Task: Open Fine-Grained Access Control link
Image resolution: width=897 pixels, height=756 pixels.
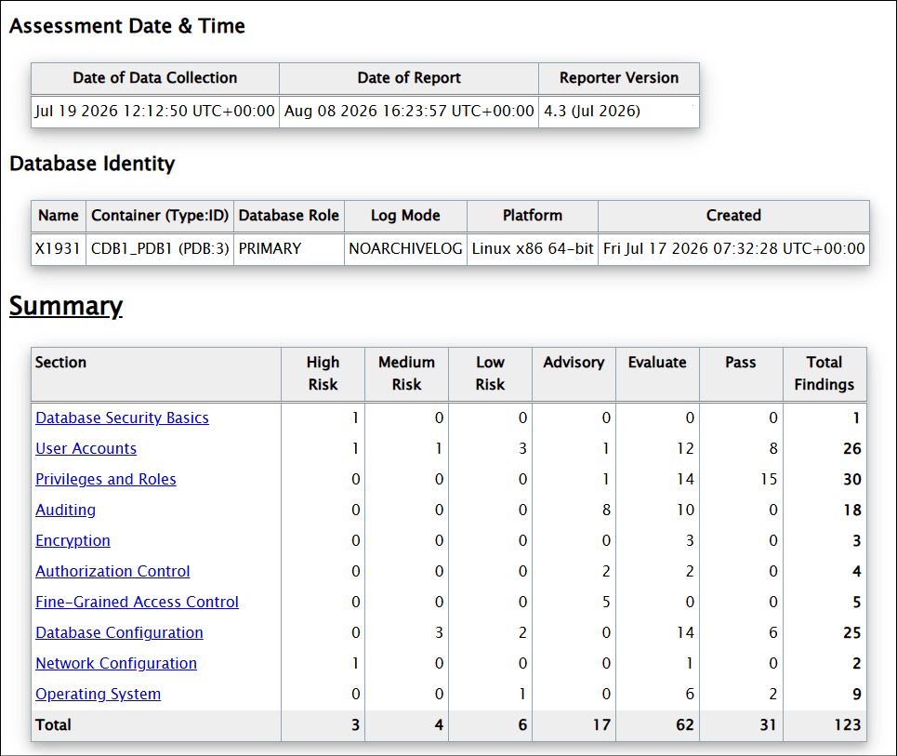Action: click(137, 602)
